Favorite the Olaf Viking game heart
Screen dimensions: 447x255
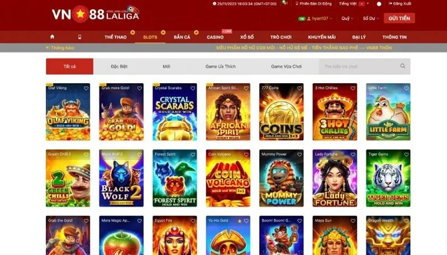(x=86, y=88)
